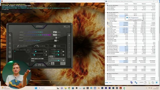This screenshot has width=160, height=90.
Task: Open the Afterburner information icon
Action: pos(10,43)
